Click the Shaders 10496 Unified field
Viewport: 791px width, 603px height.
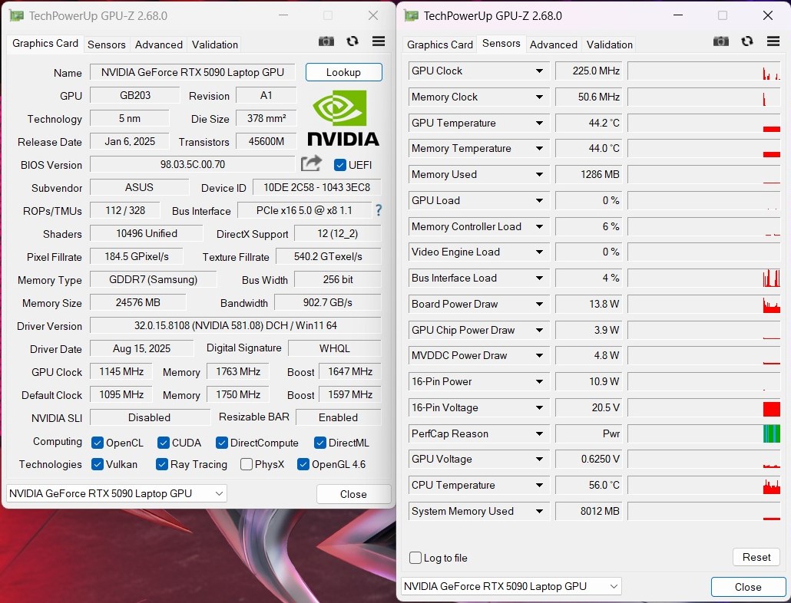146,233
